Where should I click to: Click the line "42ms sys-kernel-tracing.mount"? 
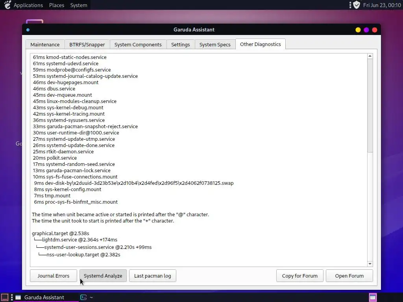68,114
